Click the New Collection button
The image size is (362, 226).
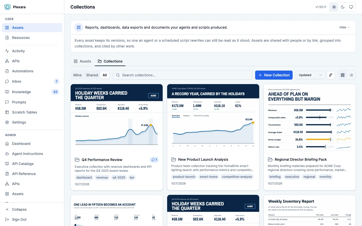click(274, 75)
